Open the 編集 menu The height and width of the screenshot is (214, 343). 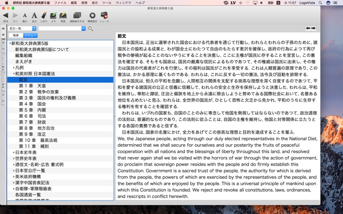[74, 3]
